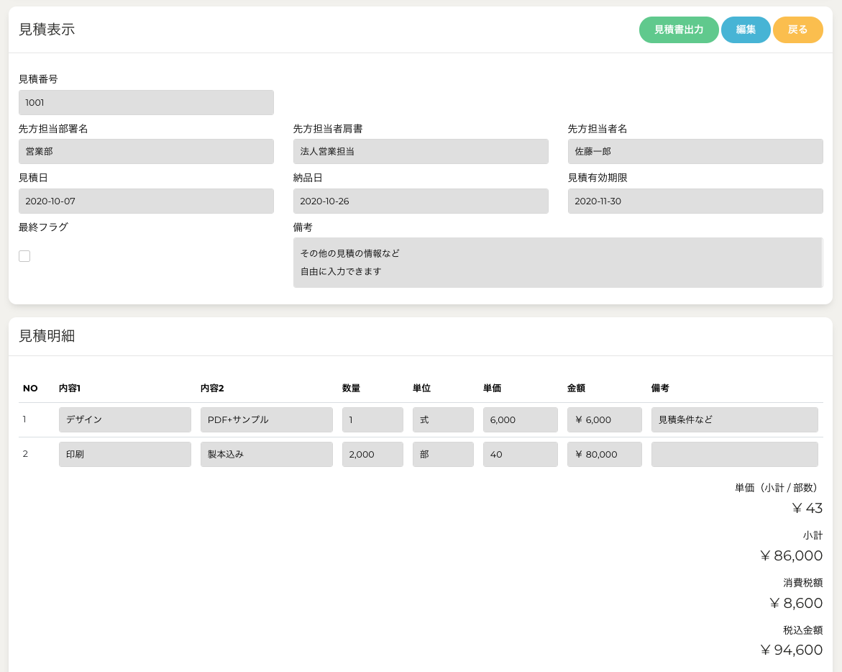Screen dimensions: 842x672
Task: Select the tax amount ¥ 8,600
Action: 796,603
